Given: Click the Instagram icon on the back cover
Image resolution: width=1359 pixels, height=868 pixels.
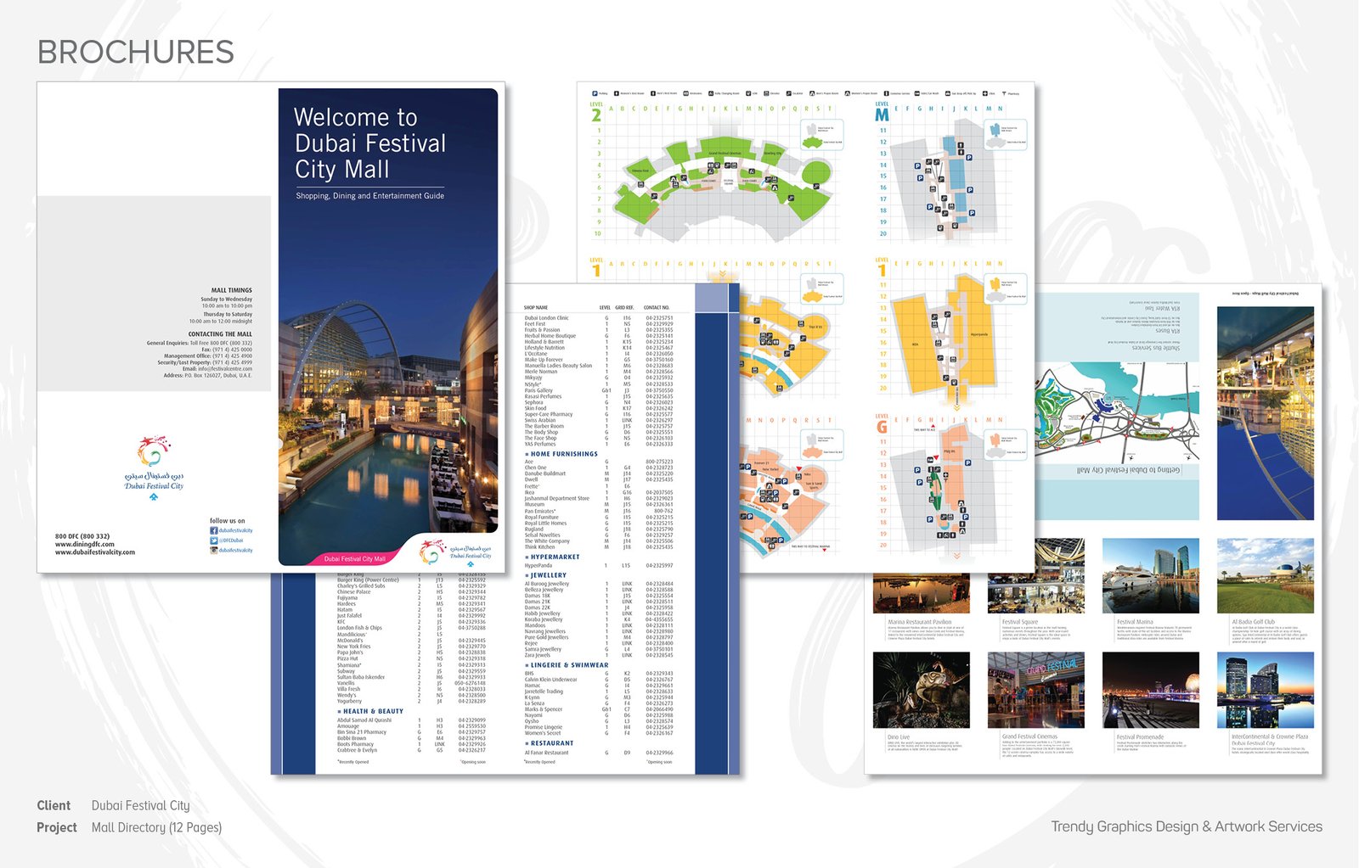Looking at the screenshot, I should click(214, 550).
